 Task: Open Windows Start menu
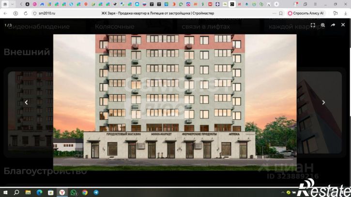tap(5, 192)
